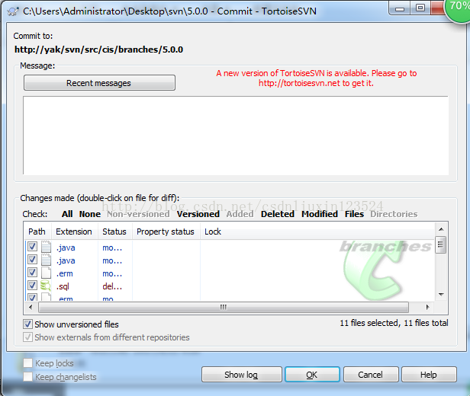Uncheck the deleted .sql file checkbox

(32, 286)
